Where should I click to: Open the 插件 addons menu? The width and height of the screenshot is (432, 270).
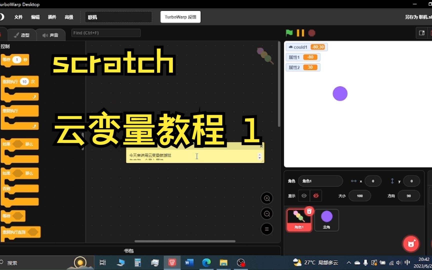click(52, 17)
